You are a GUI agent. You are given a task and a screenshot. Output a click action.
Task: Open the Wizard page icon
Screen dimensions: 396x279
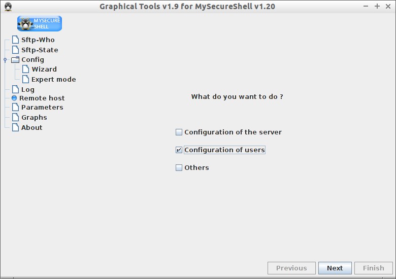(25, 69)
